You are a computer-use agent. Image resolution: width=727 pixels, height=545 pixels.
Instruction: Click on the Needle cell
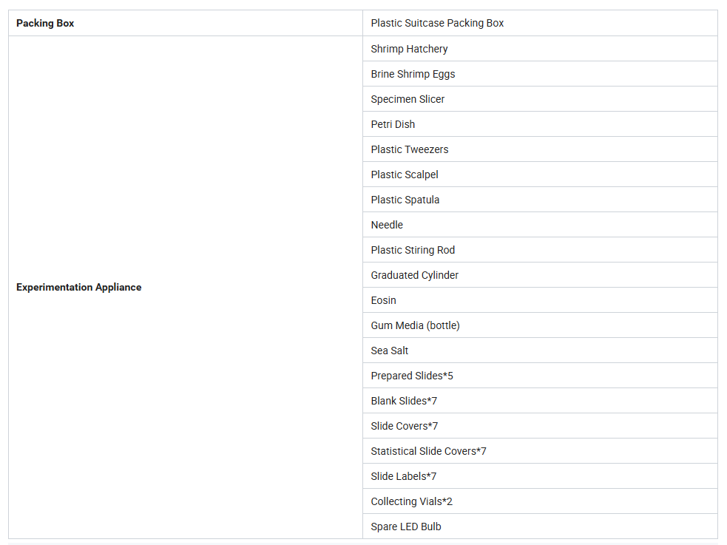540,225
